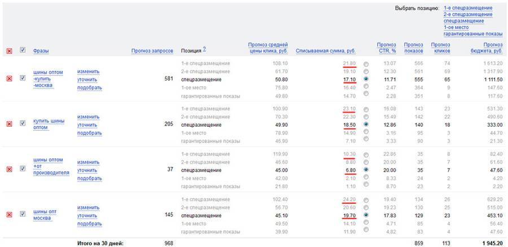Open the phrase link 'шины опт москва'
This screenshot has height=247, width=508.
tap(45, 215)
